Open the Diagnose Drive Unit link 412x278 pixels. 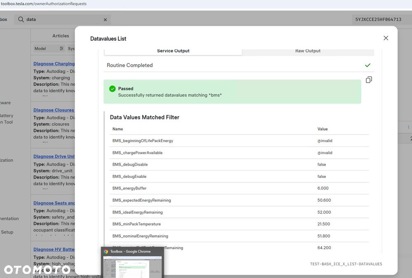click(54, 157)
